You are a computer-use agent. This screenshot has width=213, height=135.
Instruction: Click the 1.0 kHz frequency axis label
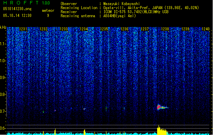[3, 61]
